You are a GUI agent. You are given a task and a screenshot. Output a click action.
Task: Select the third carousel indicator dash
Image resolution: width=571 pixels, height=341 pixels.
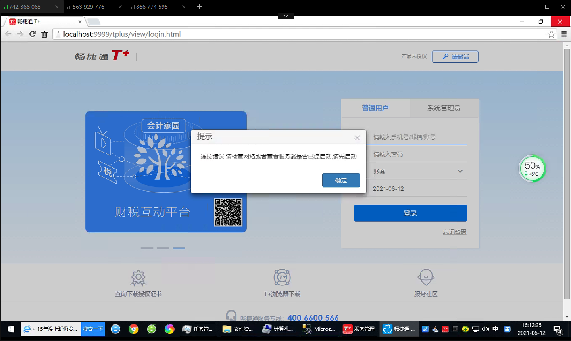coord(179,248)
